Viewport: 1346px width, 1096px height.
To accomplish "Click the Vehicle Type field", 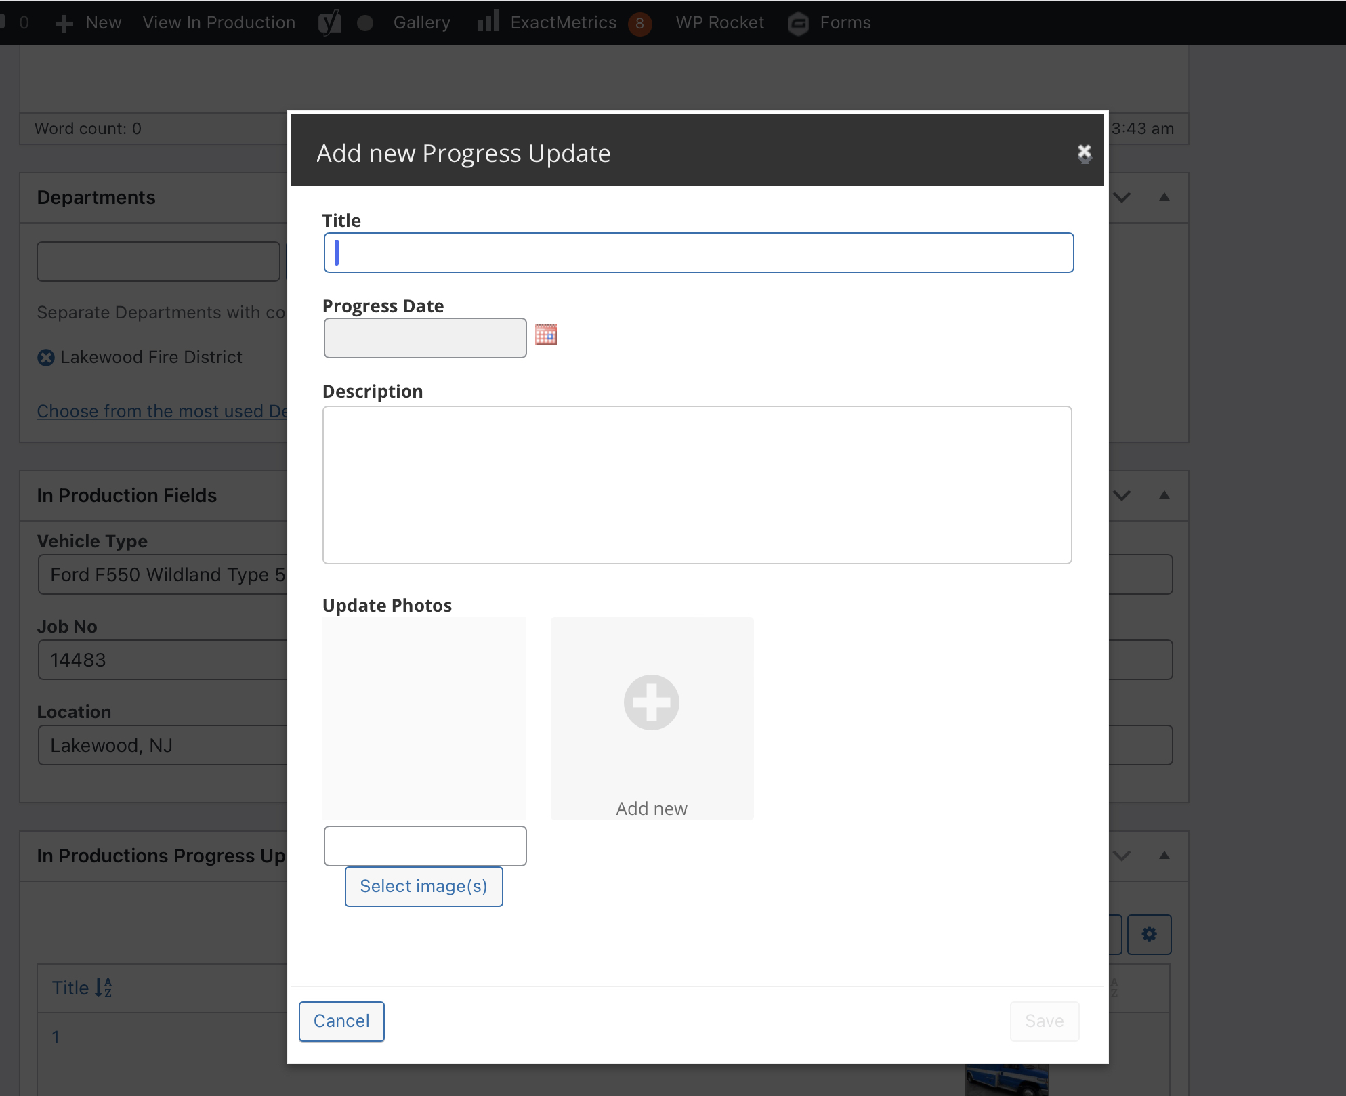I will tap(163, 574).
